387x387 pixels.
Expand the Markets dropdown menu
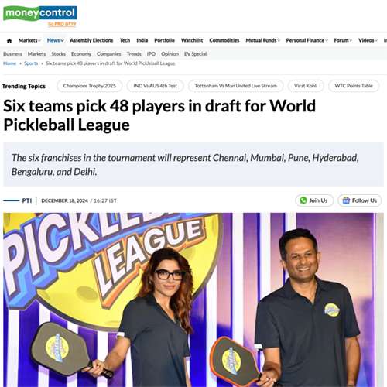pyautogui.click(x=29, y=40)
